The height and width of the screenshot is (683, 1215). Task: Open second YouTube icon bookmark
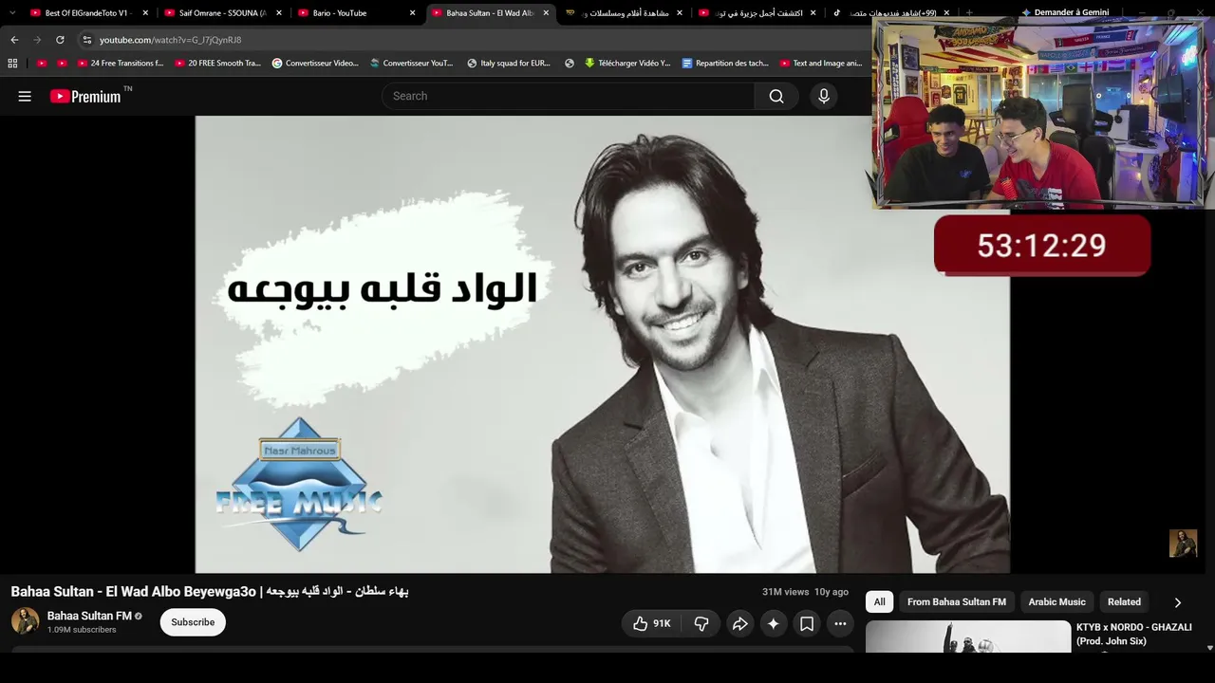63,64
